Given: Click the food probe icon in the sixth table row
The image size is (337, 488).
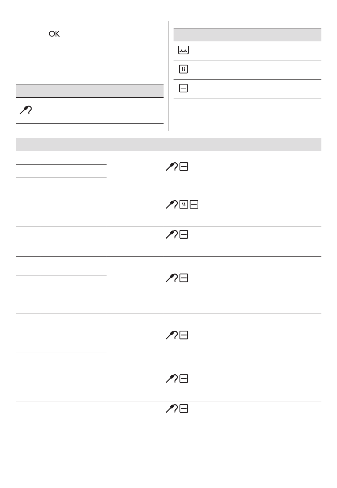Looking at the screenshot, I should pyautogui.click(x=172, y=379).
